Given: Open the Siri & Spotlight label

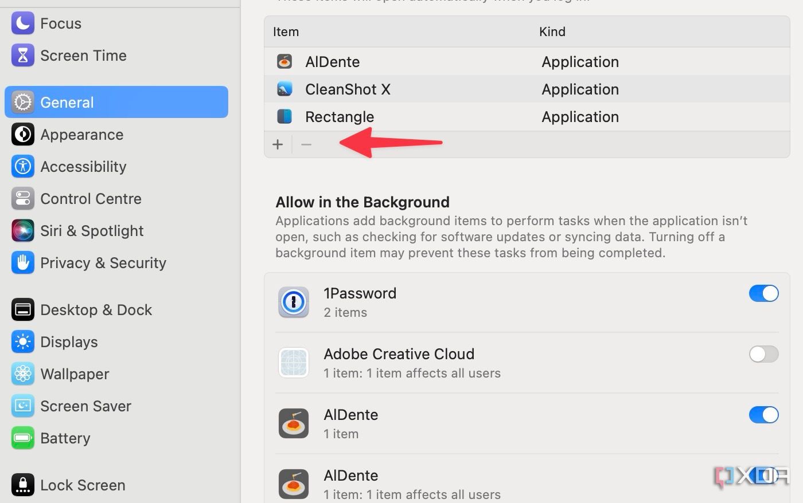Looking at the screenshot, I should click(x=92, y=231).
